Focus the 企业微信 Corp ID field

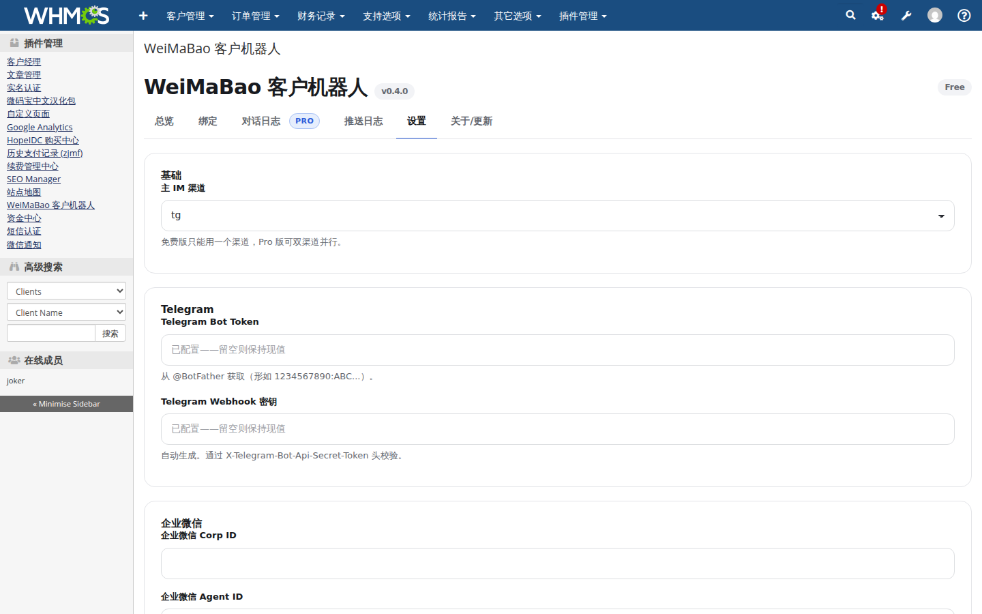tap(557, 564)
